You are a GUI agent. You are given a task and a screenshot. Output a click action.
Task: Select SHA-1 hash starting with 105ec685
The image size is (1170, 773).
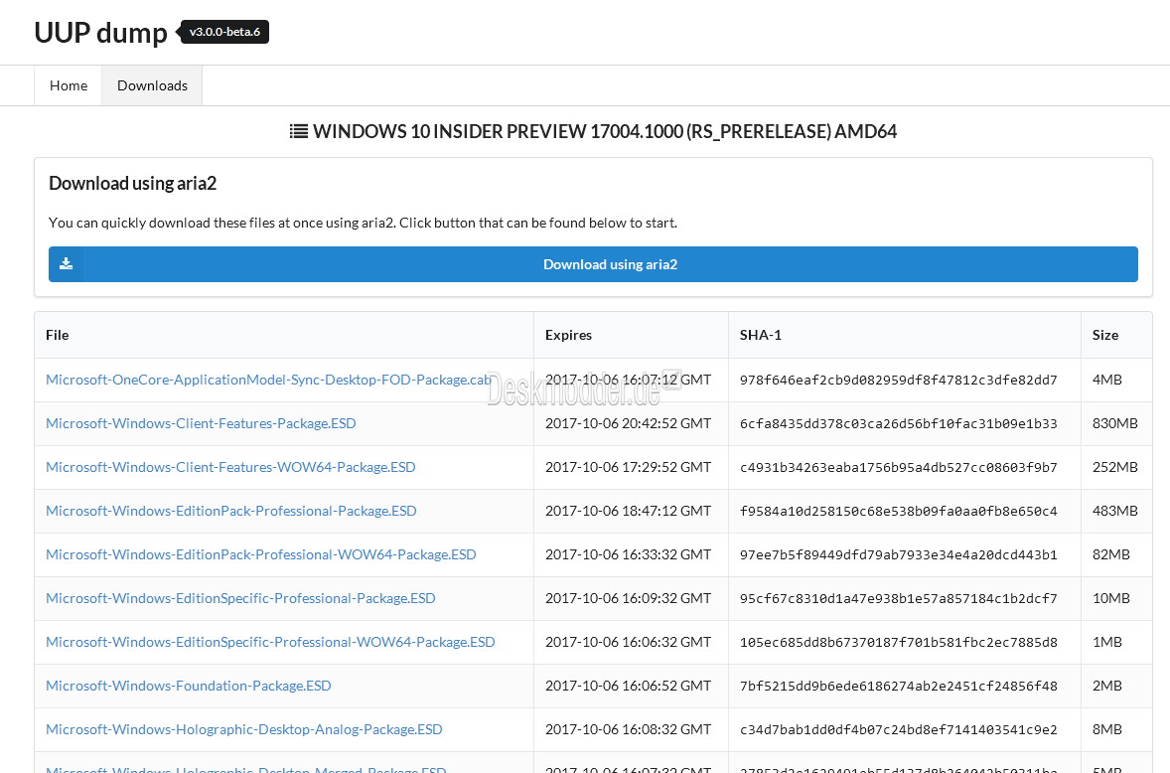click(x=899, y=642)
